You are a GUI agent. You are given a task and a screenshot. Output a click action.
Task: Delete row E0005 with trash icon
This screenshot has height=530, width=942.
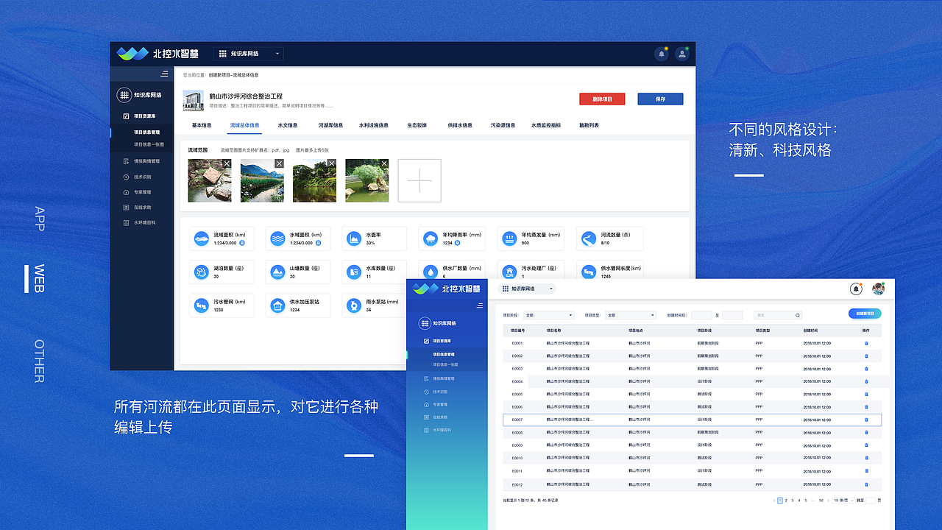(x=866, y=394)
